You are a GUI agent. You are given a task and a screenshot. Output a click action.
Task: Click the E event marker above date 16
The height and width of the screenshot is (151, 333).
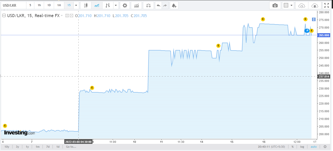pyautogui.click(x=263, y=19)
